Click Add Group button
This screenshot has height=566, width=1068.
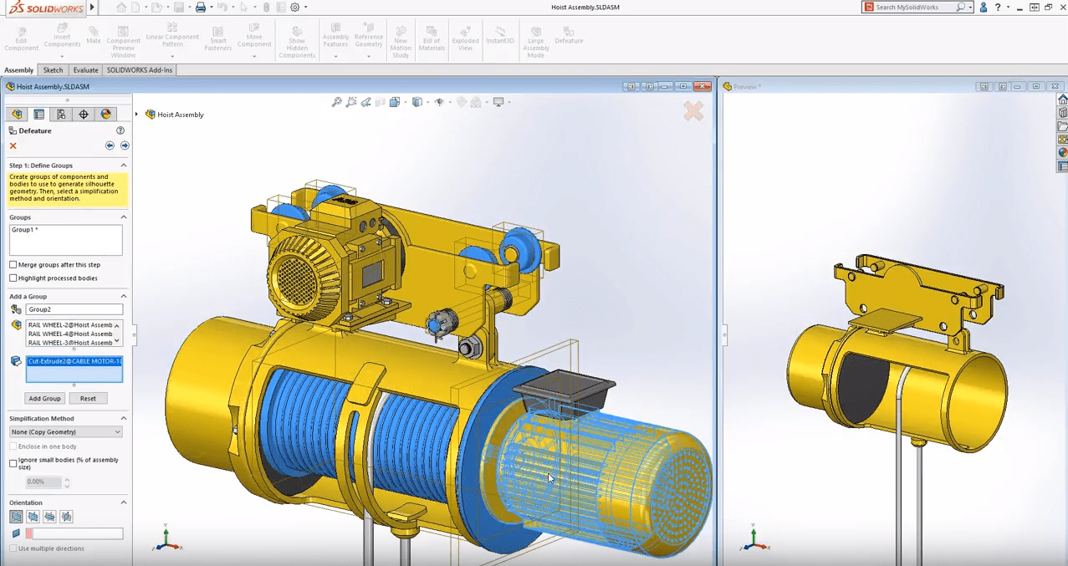pos(45,399)
